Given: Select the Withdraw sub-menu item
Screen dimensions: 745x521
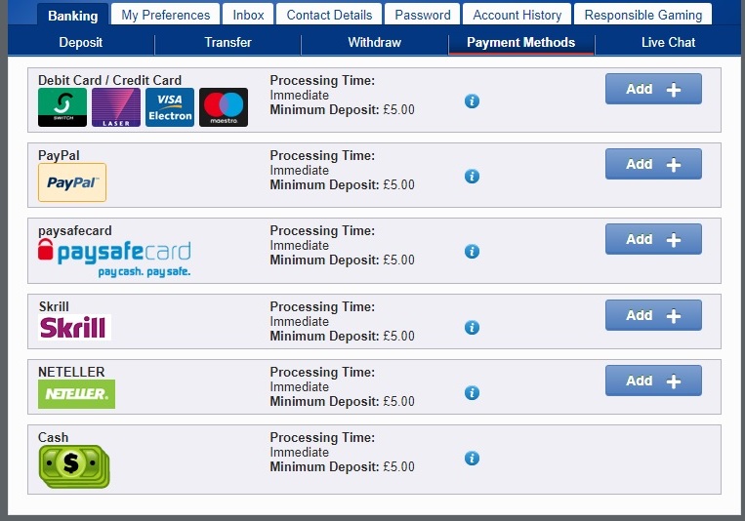Looking at the screenshot, I should point(374,42).
